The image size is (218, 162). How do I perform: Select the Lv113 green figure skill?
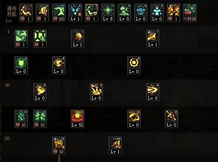pos(59,10)
